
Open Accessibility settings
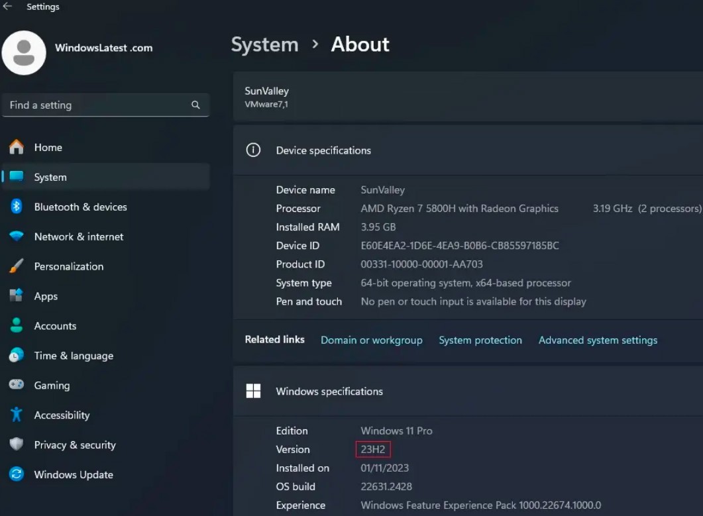[106, 415]
